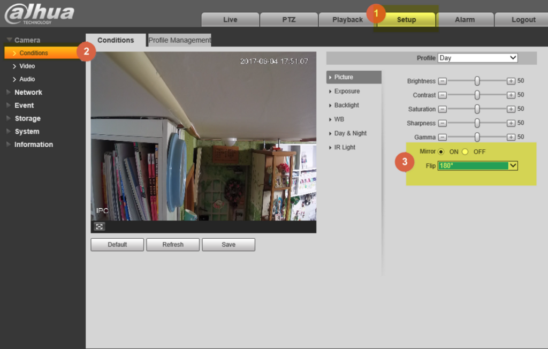Open Exposure settings in the picture menu

pyautogui.click(x=347, y=92)
